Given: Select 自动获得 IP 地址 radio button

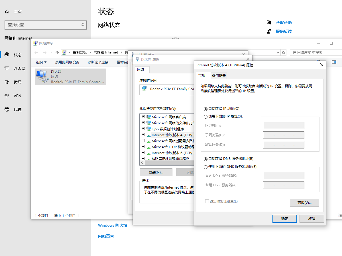Looking at the screenshot, I should coord(206,109).
